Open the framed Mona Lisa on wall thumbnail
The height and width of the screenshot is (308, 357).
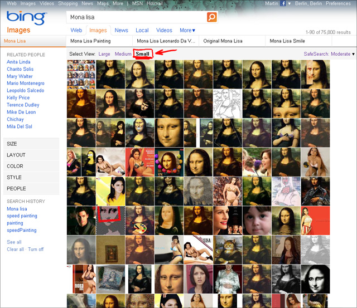[x=110, y=250]
